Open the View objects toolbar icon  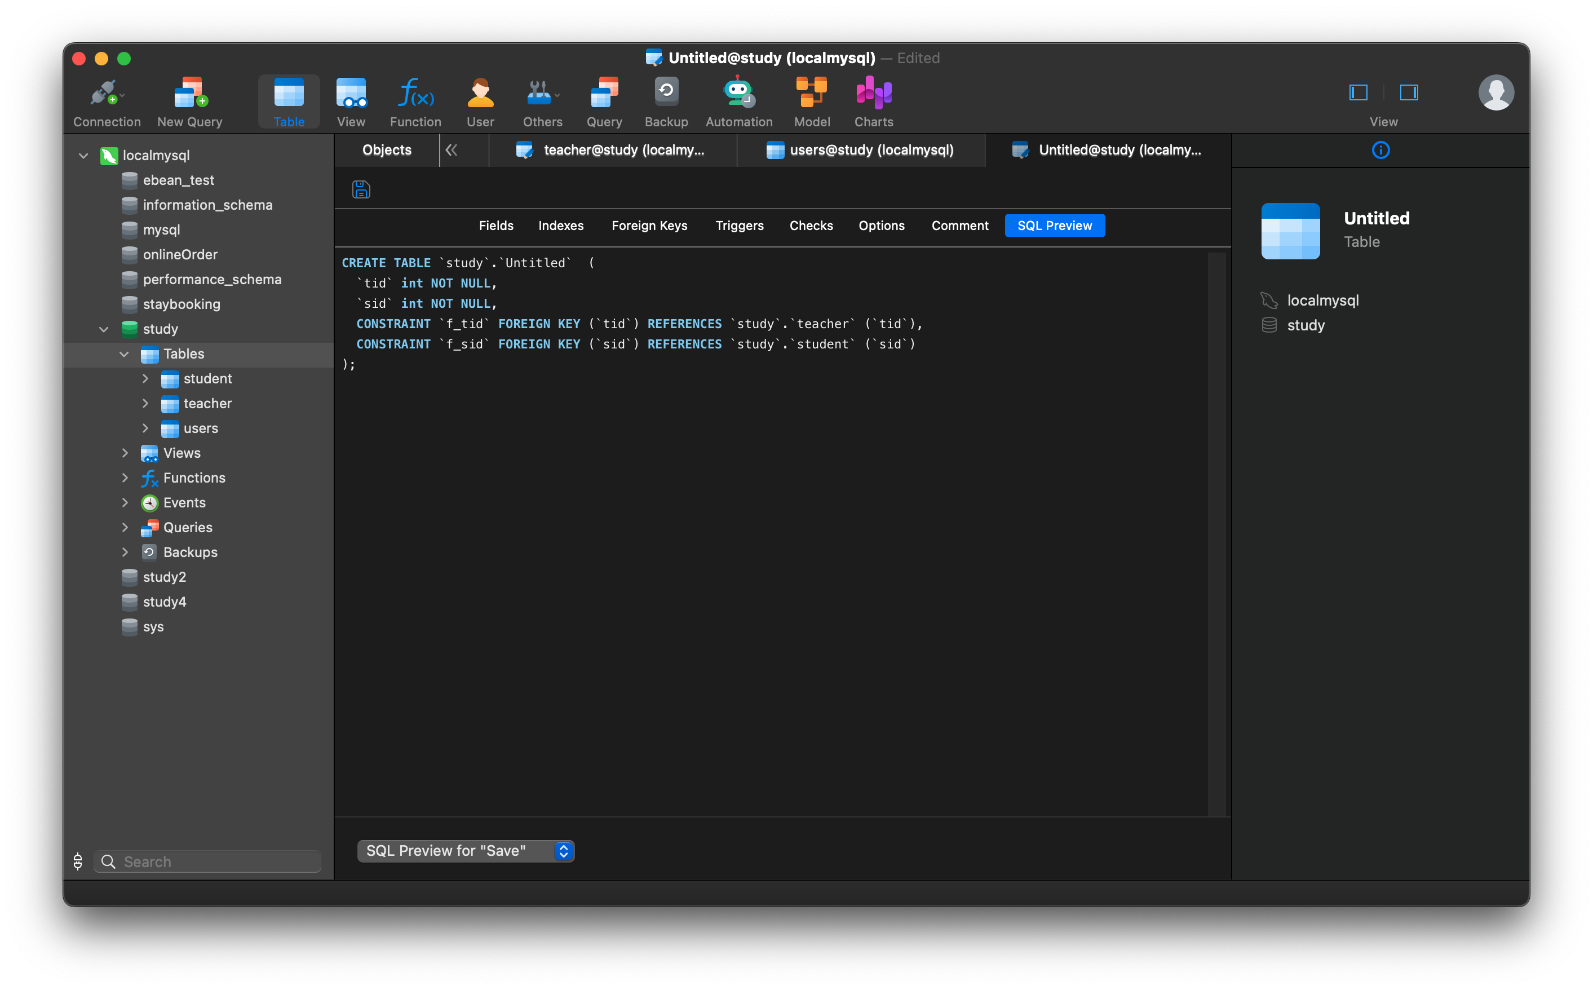pos(351,101)
